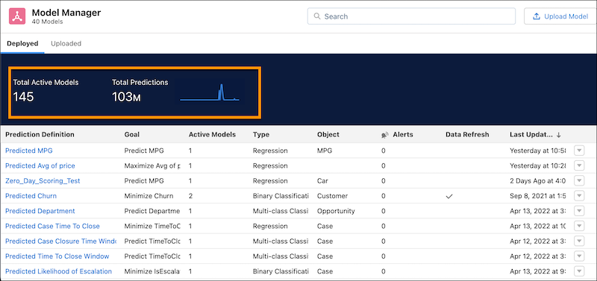
Task: Open the Predicted Department link
Action: coord(40,211)
